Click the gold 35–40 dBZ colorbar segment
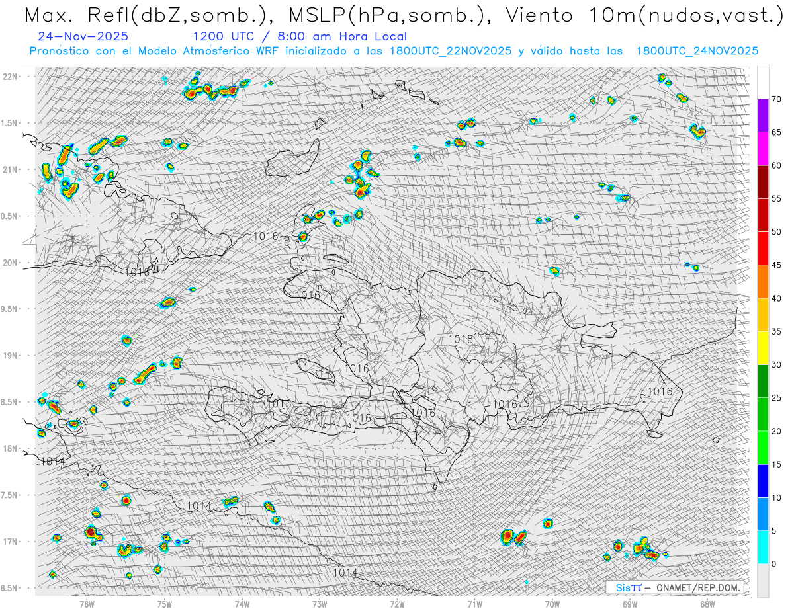This screenshot has width=794, height=613. pyautogui.click(x=763, y=315)
